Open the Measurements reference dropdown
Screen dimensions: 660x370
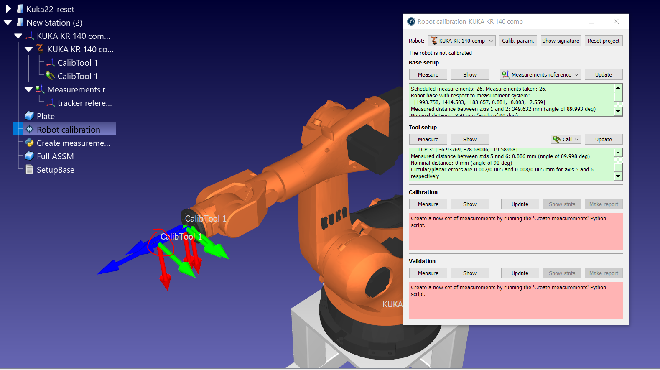540,74
